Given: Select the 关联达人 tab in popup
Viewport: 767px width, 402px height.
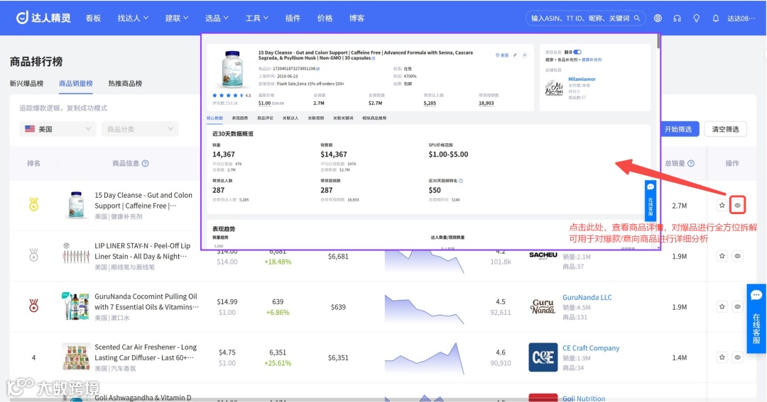Looking at the screenshot, I should point(290,118).
